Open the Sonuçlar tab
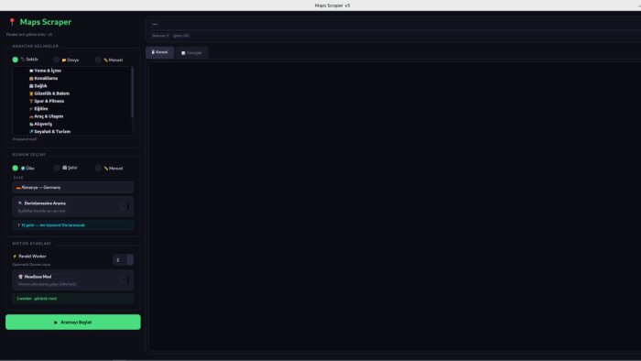The height and width of the screenshot is (361, 641). click(191, 53)
